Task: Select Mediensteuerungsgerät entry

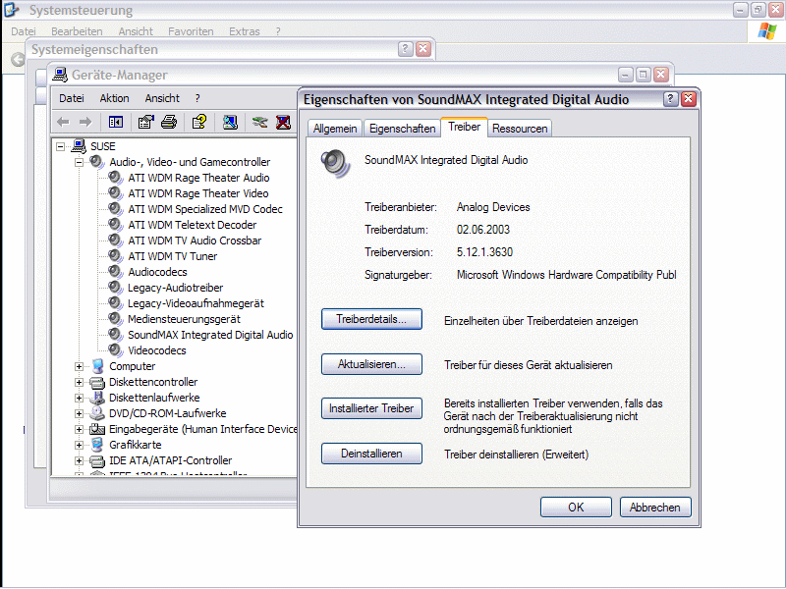Action: coord(184,319)
